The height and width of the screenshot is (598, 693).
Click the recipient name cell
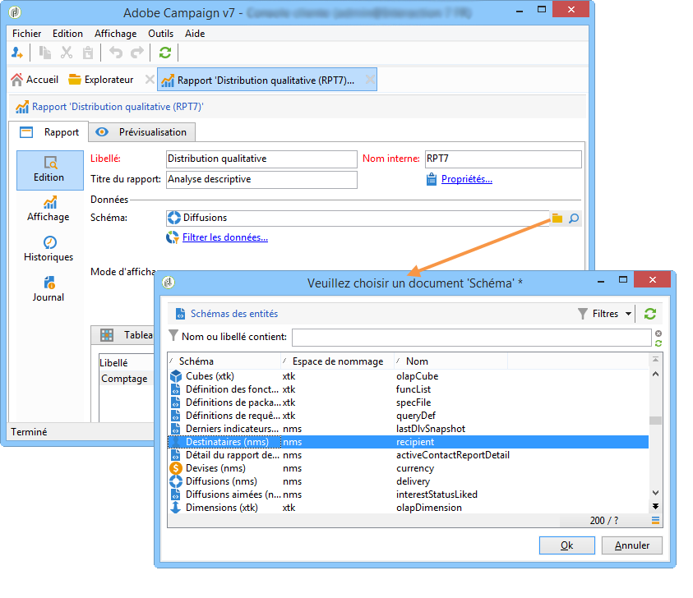415,442
